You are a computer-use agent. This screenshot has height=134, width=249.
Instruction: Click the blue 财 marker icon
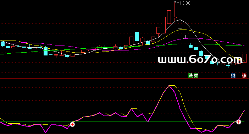pos(233,75)
